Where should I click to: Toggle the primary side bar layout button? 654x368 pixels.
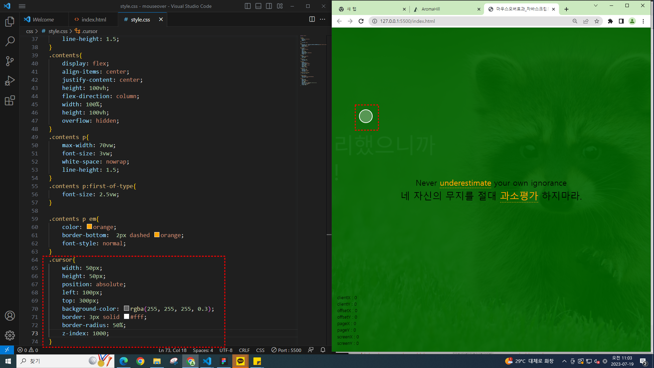(248, 6)
